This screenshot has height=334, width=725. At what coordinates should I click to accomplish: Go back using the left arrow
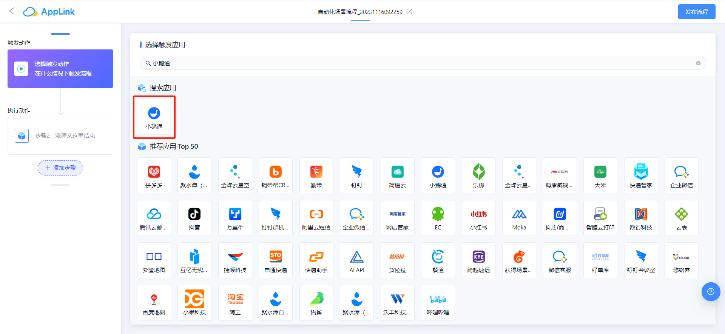[x=12, y=11]
